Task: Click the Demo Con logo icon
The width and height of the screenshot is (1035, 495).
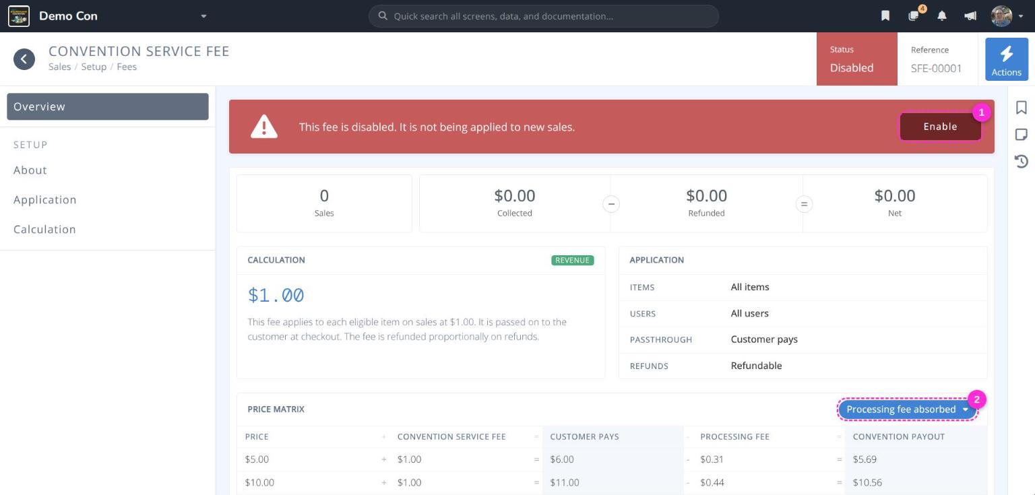Action: (19, 15)
